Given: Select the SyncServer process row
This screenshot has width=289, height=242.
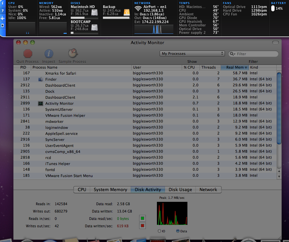Looking at the screenshot, I should 145,140.
